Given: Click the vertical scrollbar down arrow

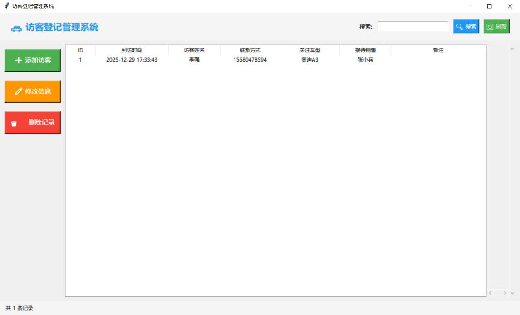Looking at the screenshot, I should pyautogui.click(x=512, y=293).
